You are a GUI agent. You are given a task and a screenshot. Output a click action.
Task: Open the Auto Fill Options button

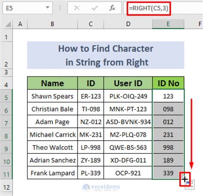click(190, 185)
